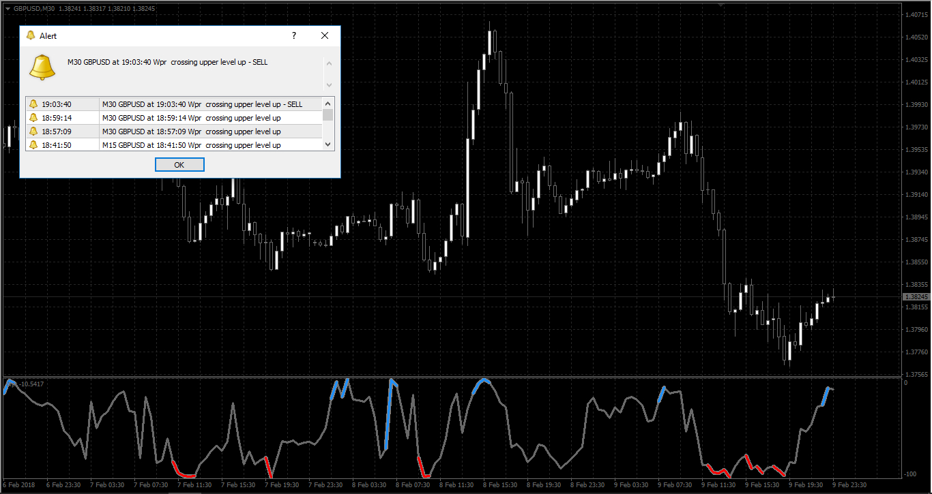The width and height of the screenshot is (932, 494).
Task: Click the 1.37960 price axis label
Action: click(x=916, y=329)
